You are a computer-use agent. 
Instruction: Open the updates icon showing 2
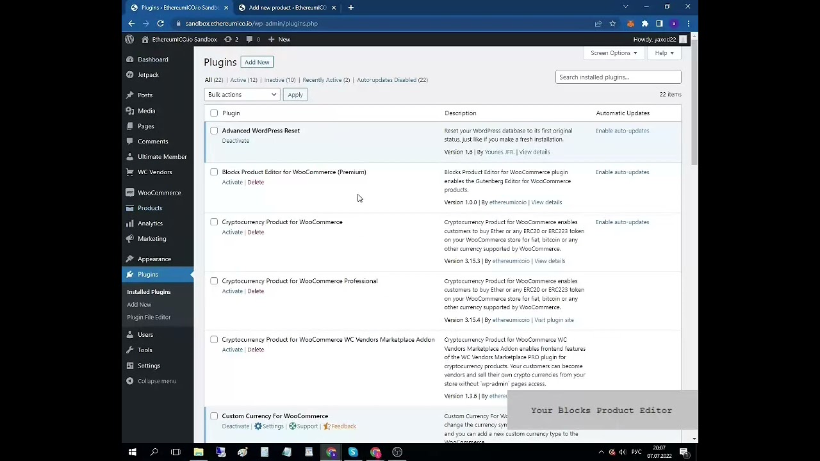(231, 39)
